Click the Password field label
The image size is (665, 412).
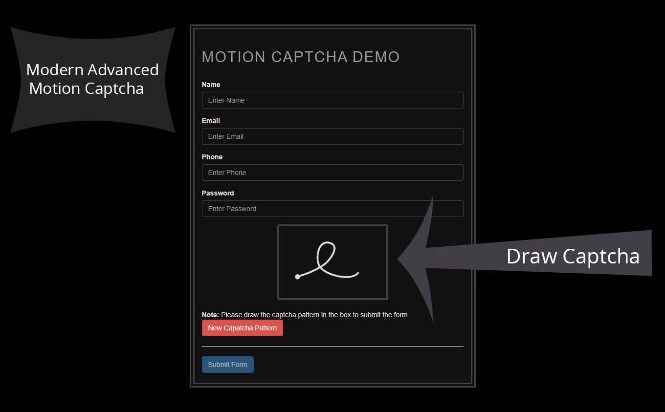[218, 193]
